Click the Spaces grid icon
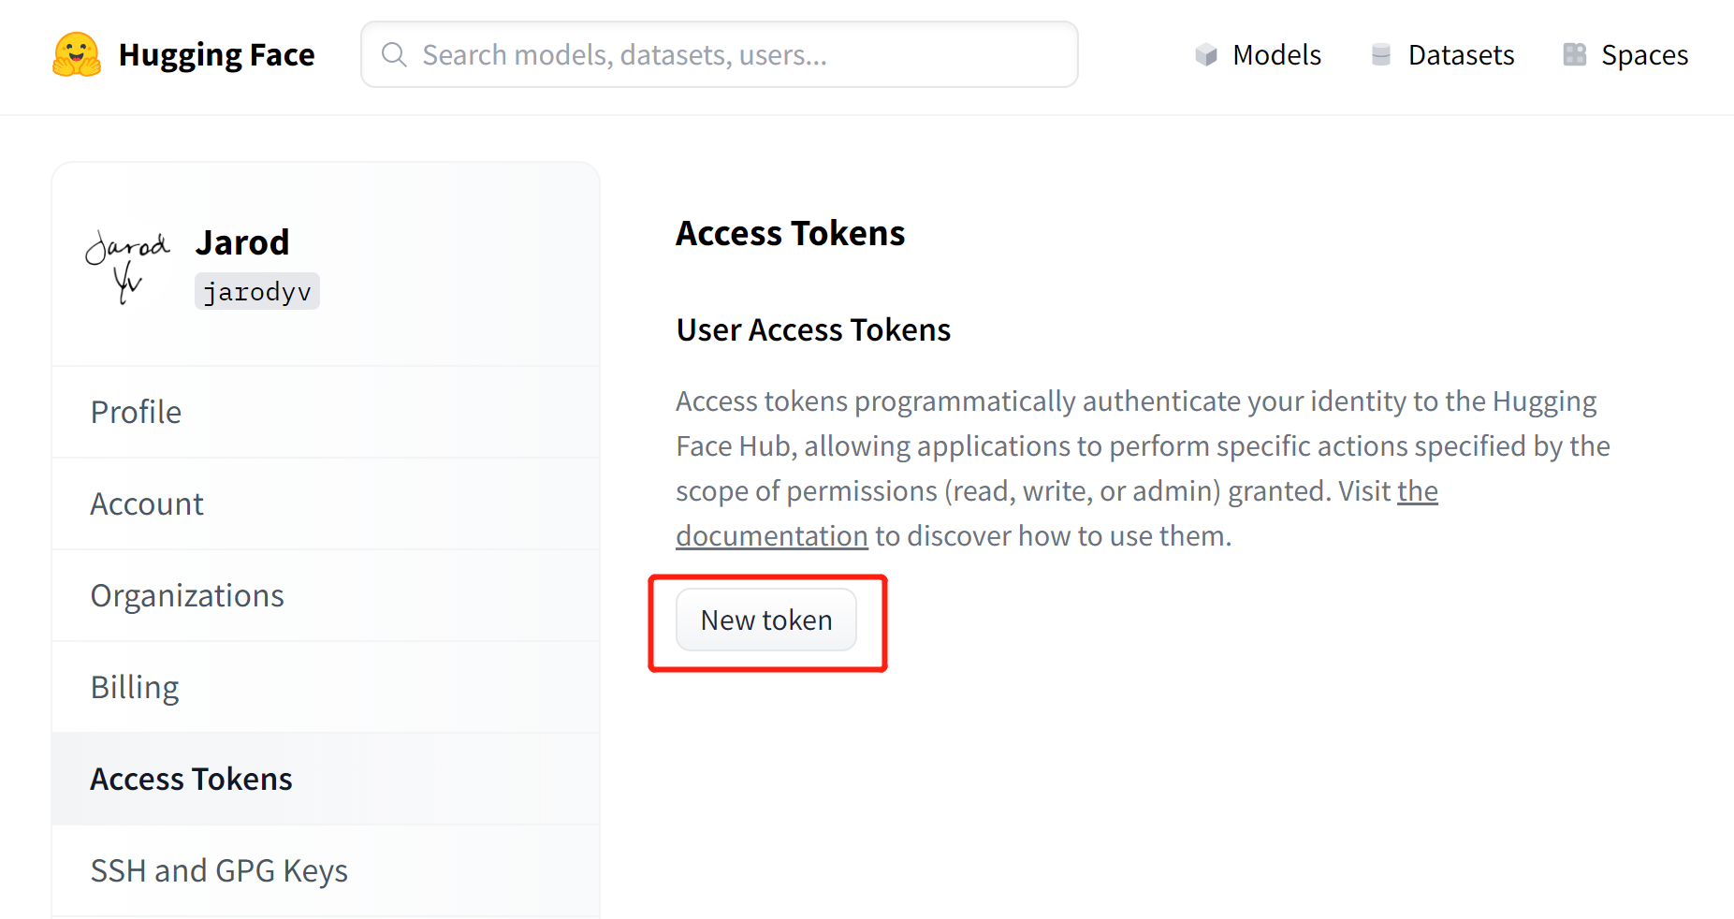 (1575, 54)
